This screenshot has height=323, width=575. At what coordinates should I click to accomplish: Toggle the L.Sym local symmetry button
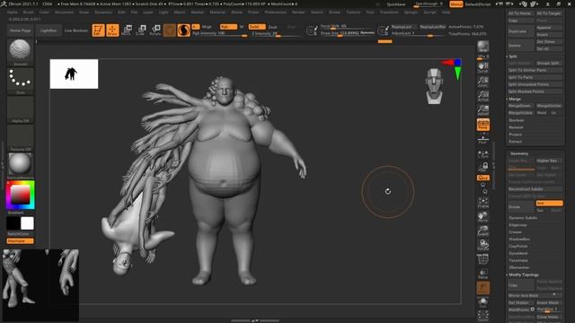click(483, 154)
